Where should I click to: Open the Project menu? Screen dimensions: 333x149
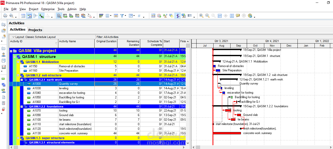pyautogui.click(x=33, y=9)
